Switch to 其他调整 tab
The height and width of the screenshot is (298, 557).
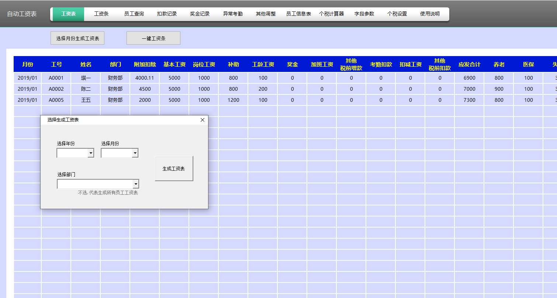(x=266, y=14)
